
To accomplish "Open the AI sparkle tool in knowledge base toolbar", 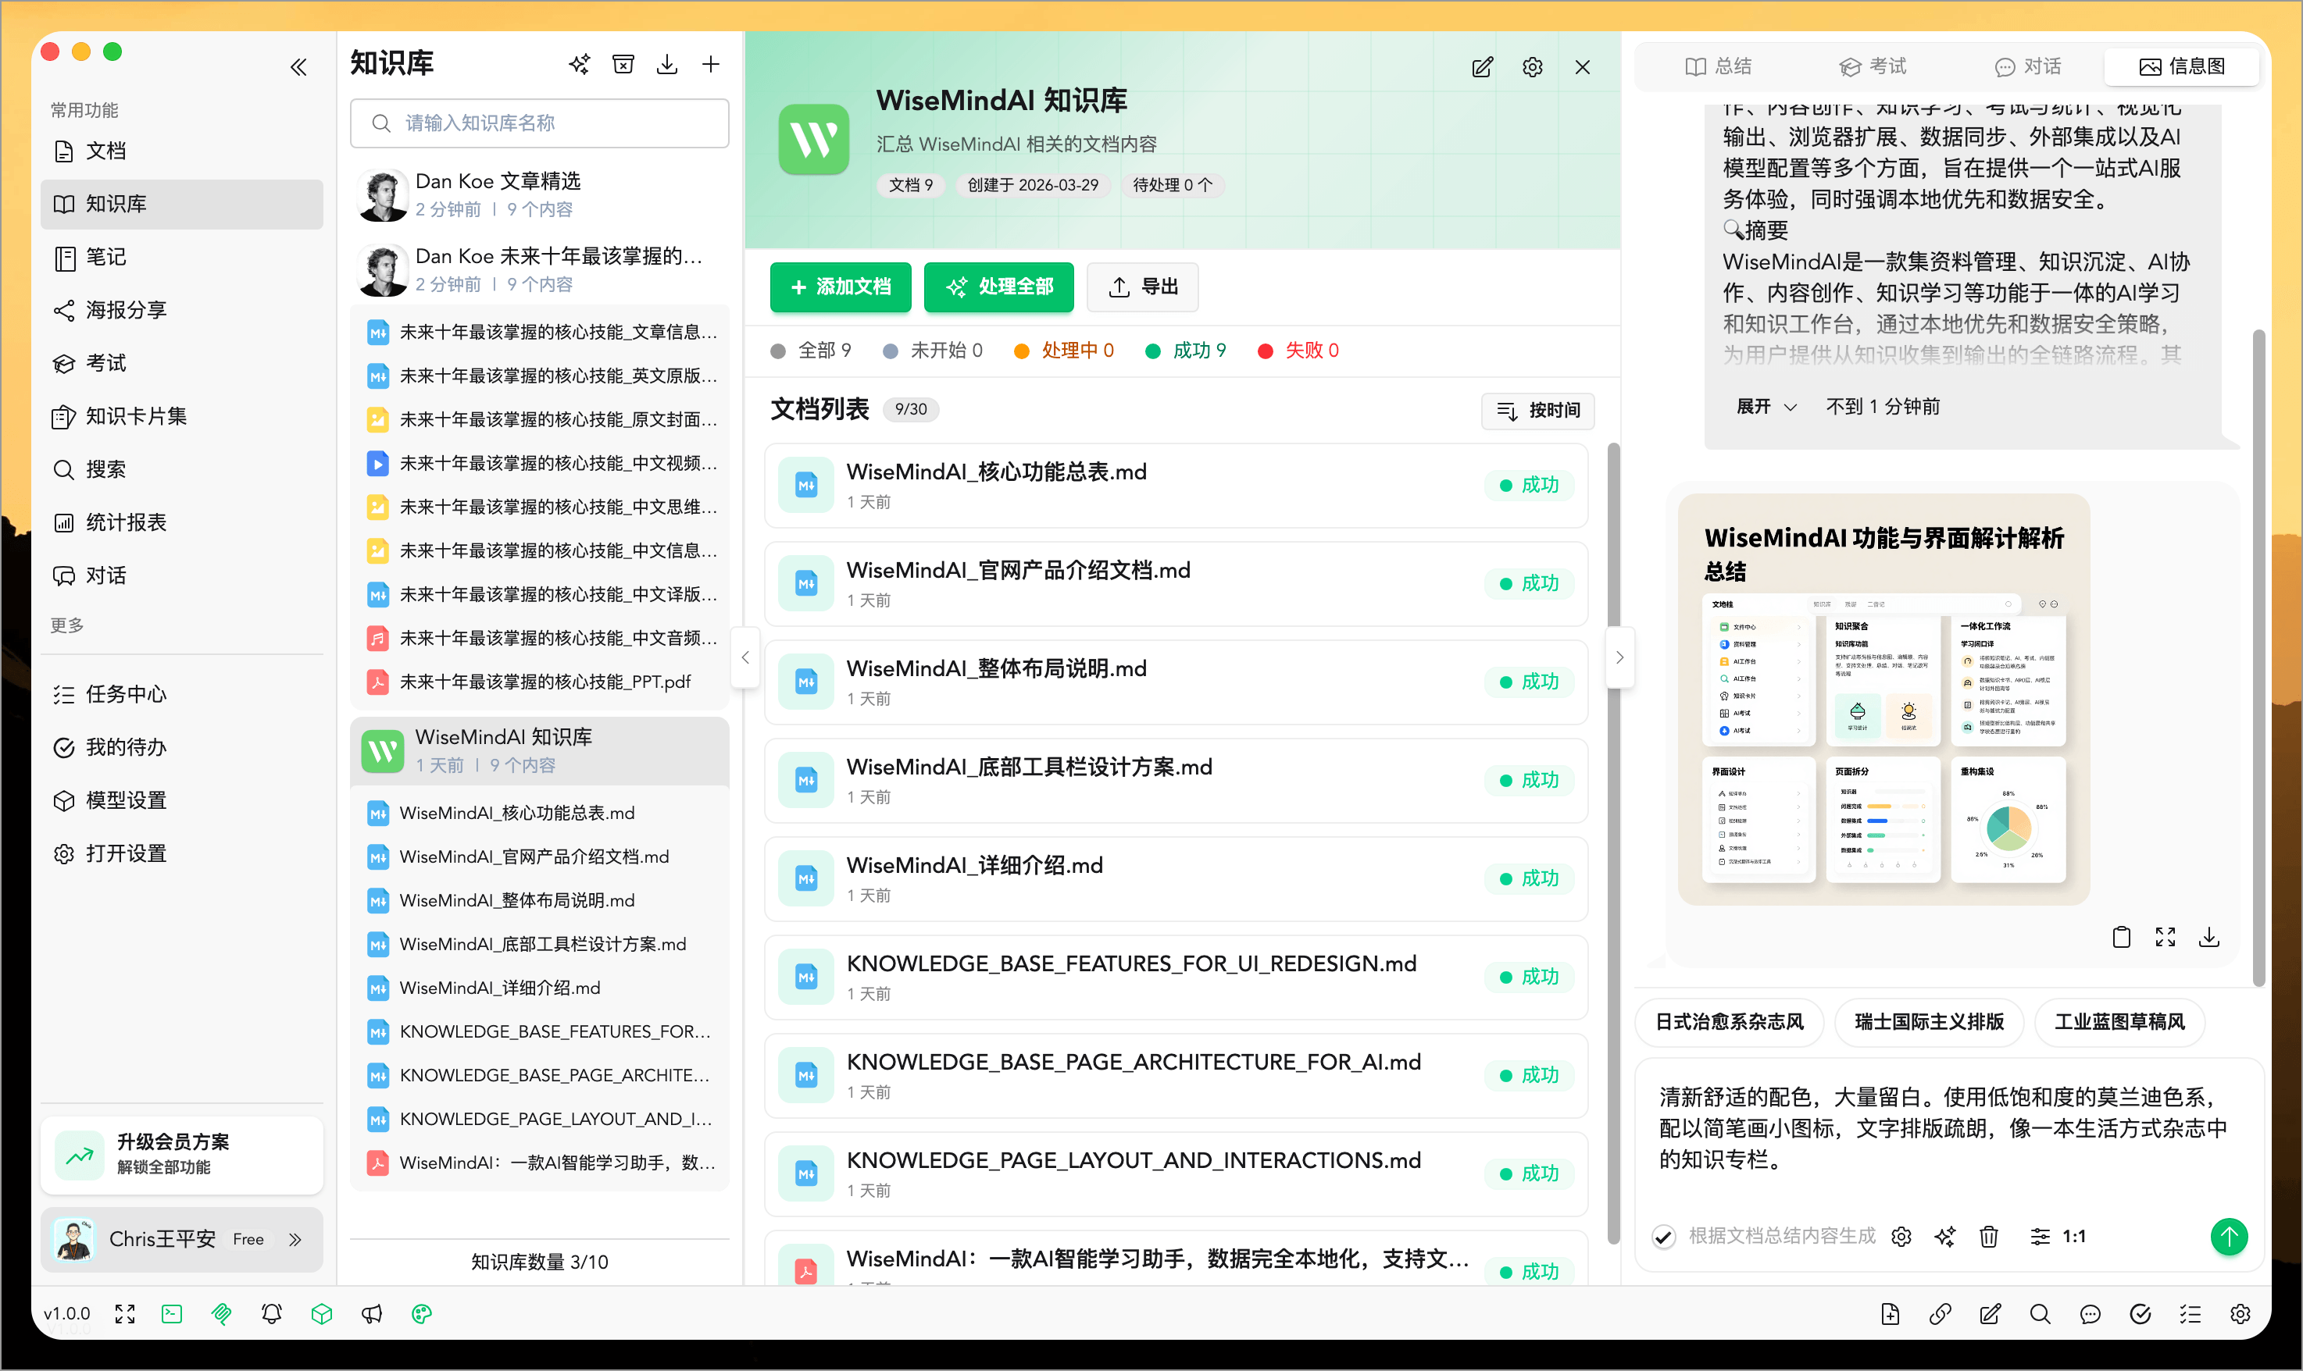I will pyautogui.click(x=579, y=64).
